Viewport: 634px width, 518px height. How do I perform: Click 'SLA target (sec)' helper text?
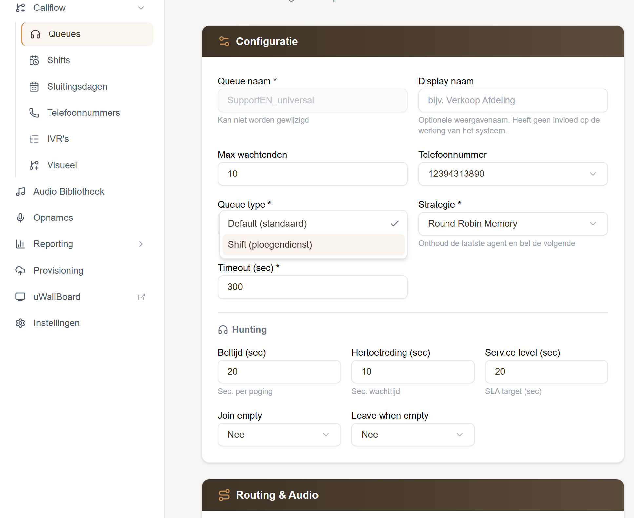(x=513, y=391)
